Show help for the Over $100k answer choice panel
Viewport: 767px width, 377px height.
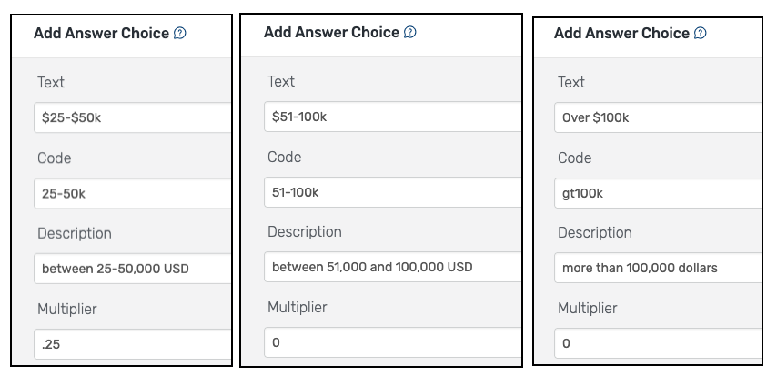[x=700, y=34]
